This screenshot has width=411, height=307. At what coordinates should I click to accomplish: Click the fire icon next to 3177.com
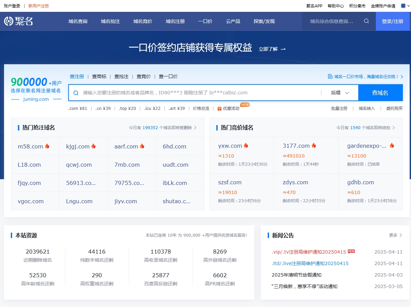(x=314, y=145)
